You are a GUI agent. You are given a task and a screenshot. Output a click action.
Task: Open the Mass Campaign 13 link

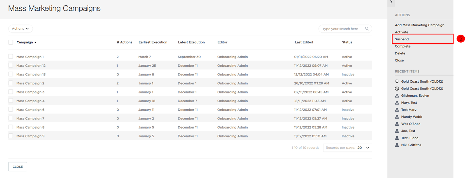coord(31,75)
